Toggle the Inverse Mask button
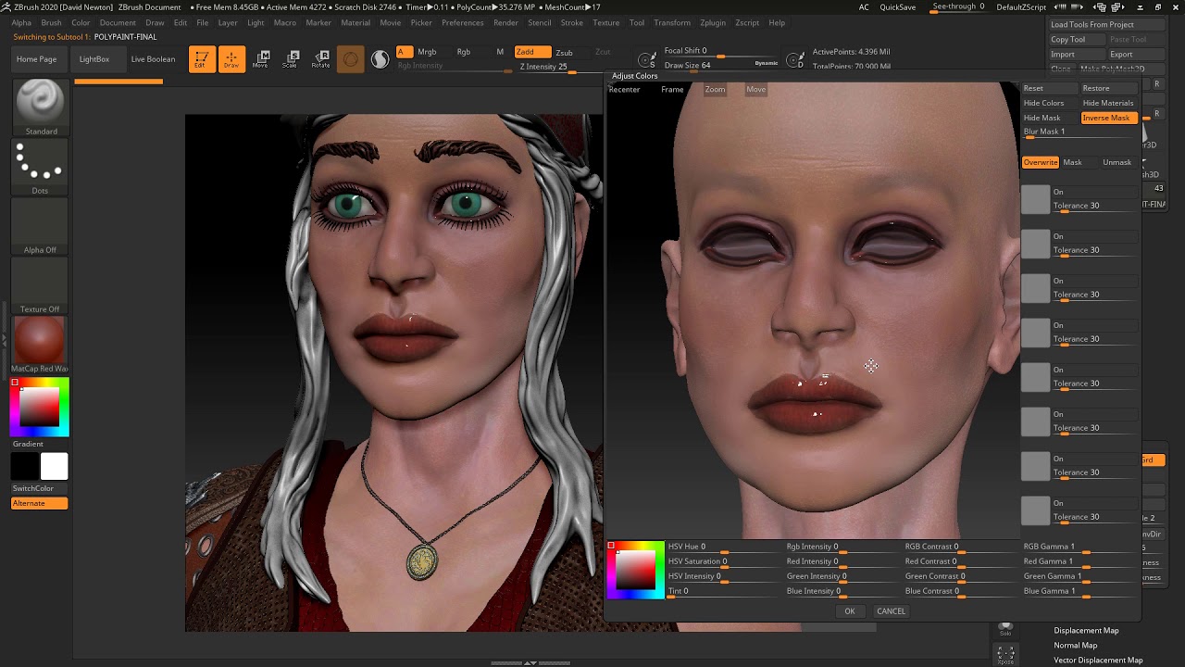The image size is (1185, 667). pyautogui.click(x=1108, y=118)
